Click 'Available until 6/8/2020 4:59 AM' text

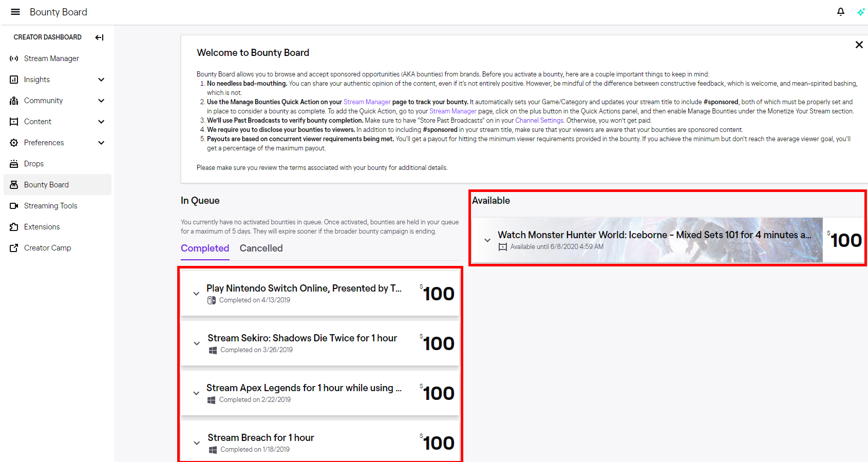pyautogui.click(x=557, y=247)
